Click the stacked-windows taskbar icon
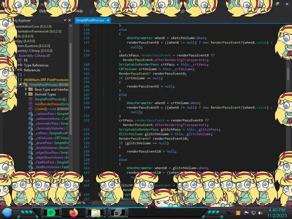Viewport: 292px width, 219px height. [x=118, y=213]
